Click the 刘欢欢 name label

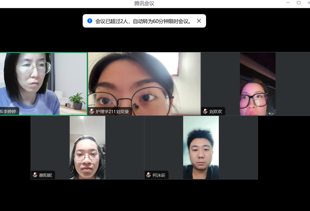(x=216, y=112)
